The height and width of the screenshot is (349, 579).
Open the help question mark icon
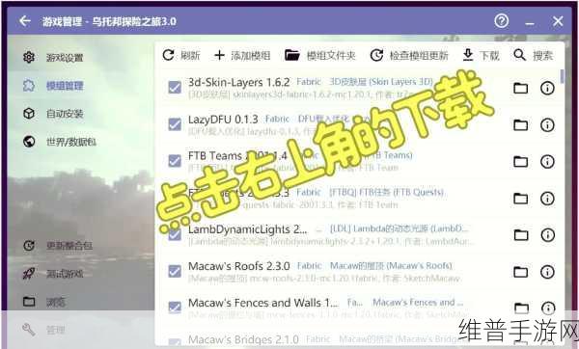[501, 21]
